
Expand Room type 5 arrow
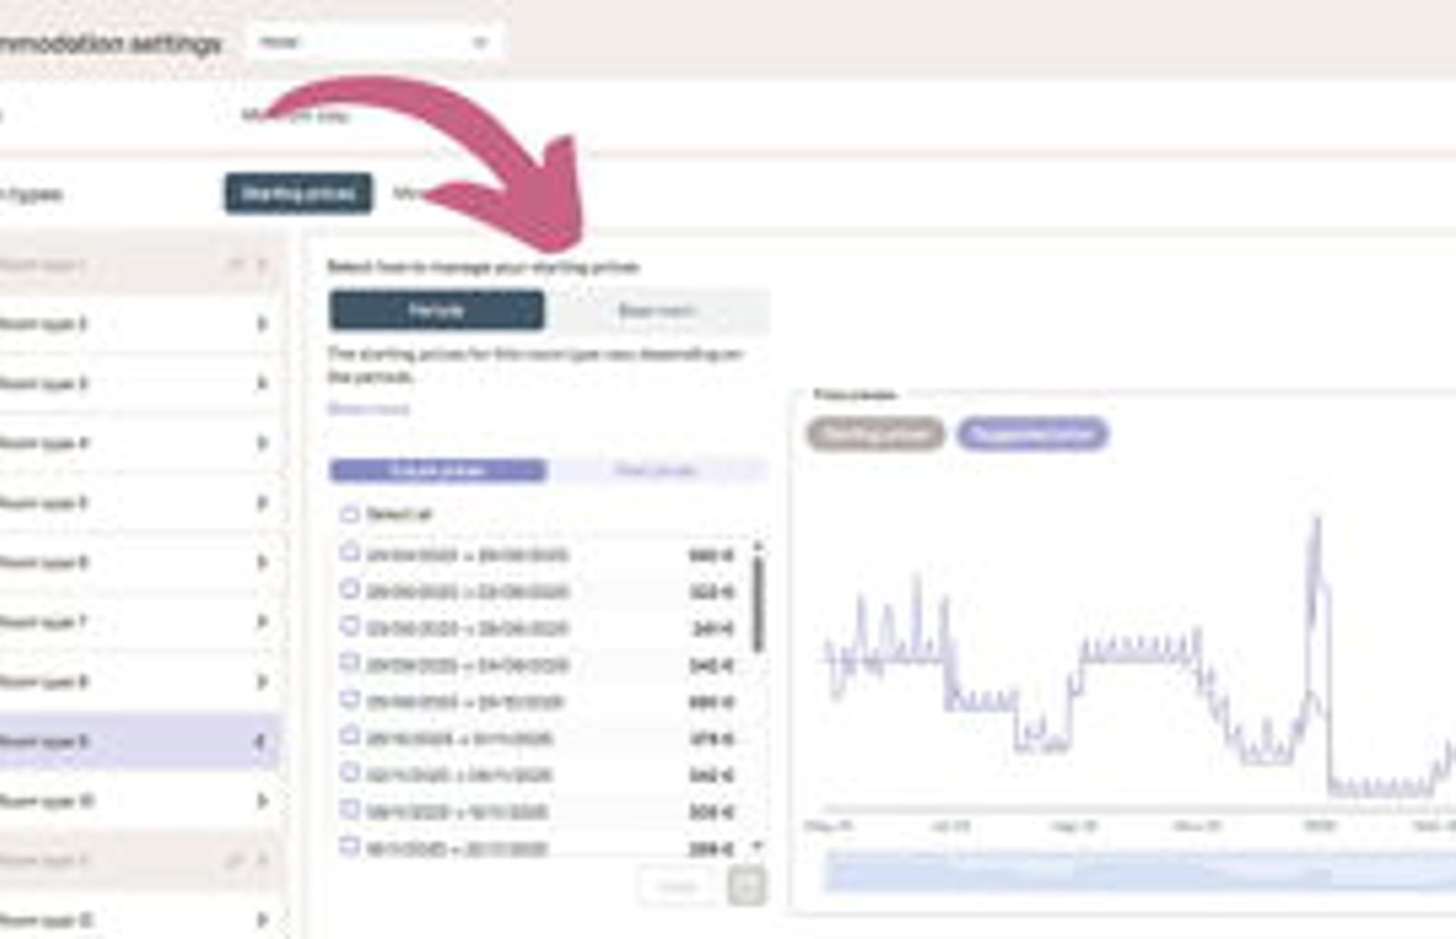262,503
